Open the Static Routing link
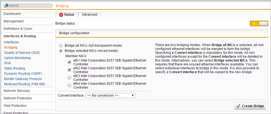The width and height of the screenshot is (271, 114). (x=15, y=68)
